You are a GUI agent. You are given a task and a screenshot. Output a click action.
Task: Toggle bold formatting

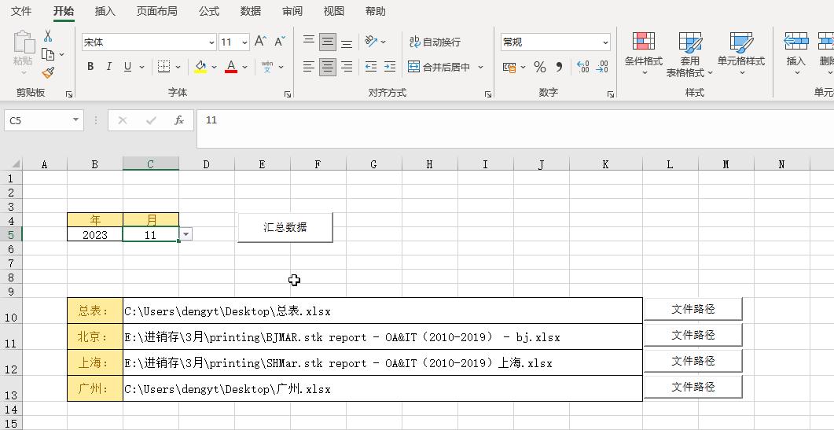[x=90, y=67]
